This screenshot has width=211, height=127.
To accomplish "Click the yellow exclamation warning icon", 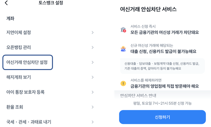I will click(123, 84).
